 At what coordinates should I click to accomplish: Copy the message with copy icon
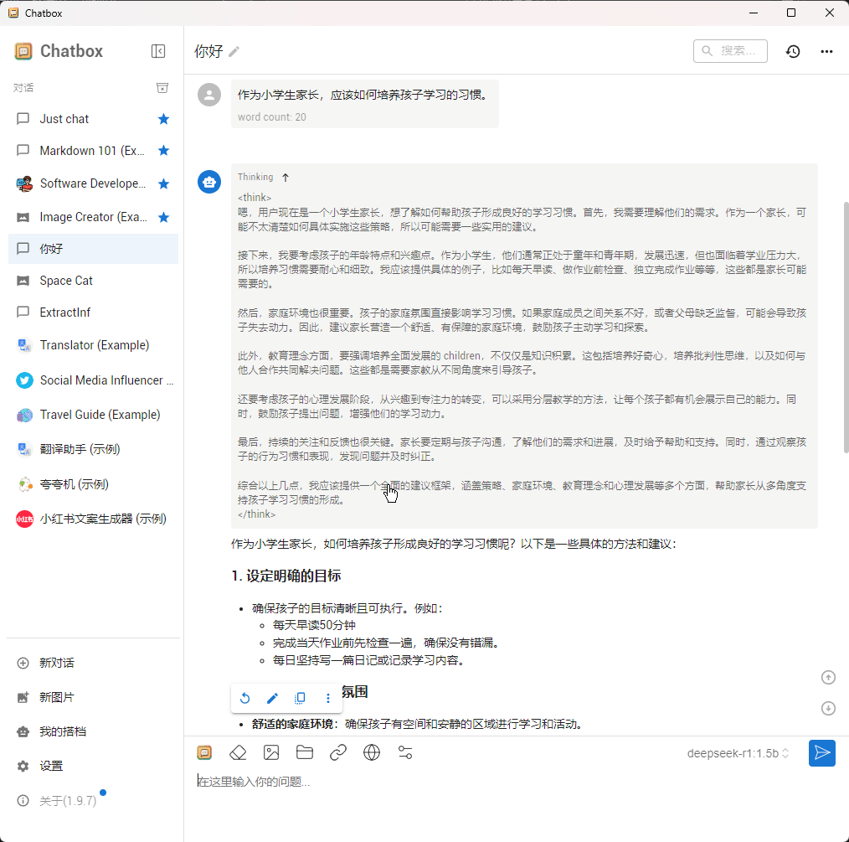click(300, 698)
